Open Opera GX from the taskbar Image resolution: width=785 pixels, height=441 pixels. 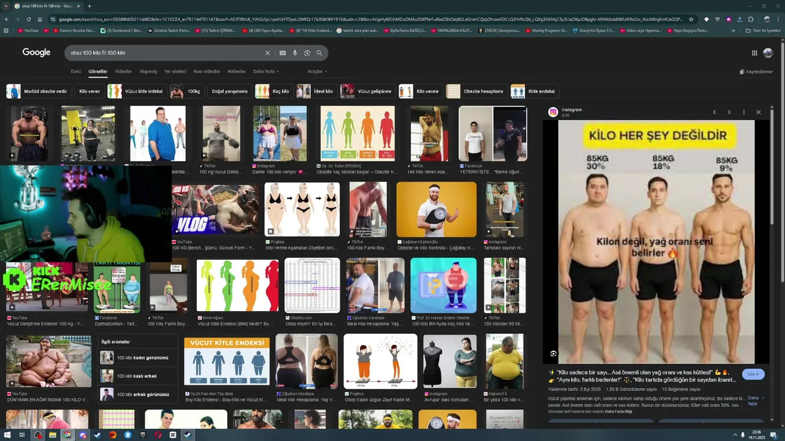point(158,435)
